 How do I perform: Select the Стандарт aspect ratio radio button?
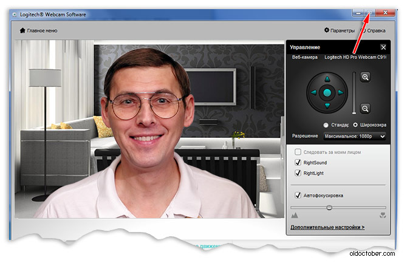click(326, 125)
